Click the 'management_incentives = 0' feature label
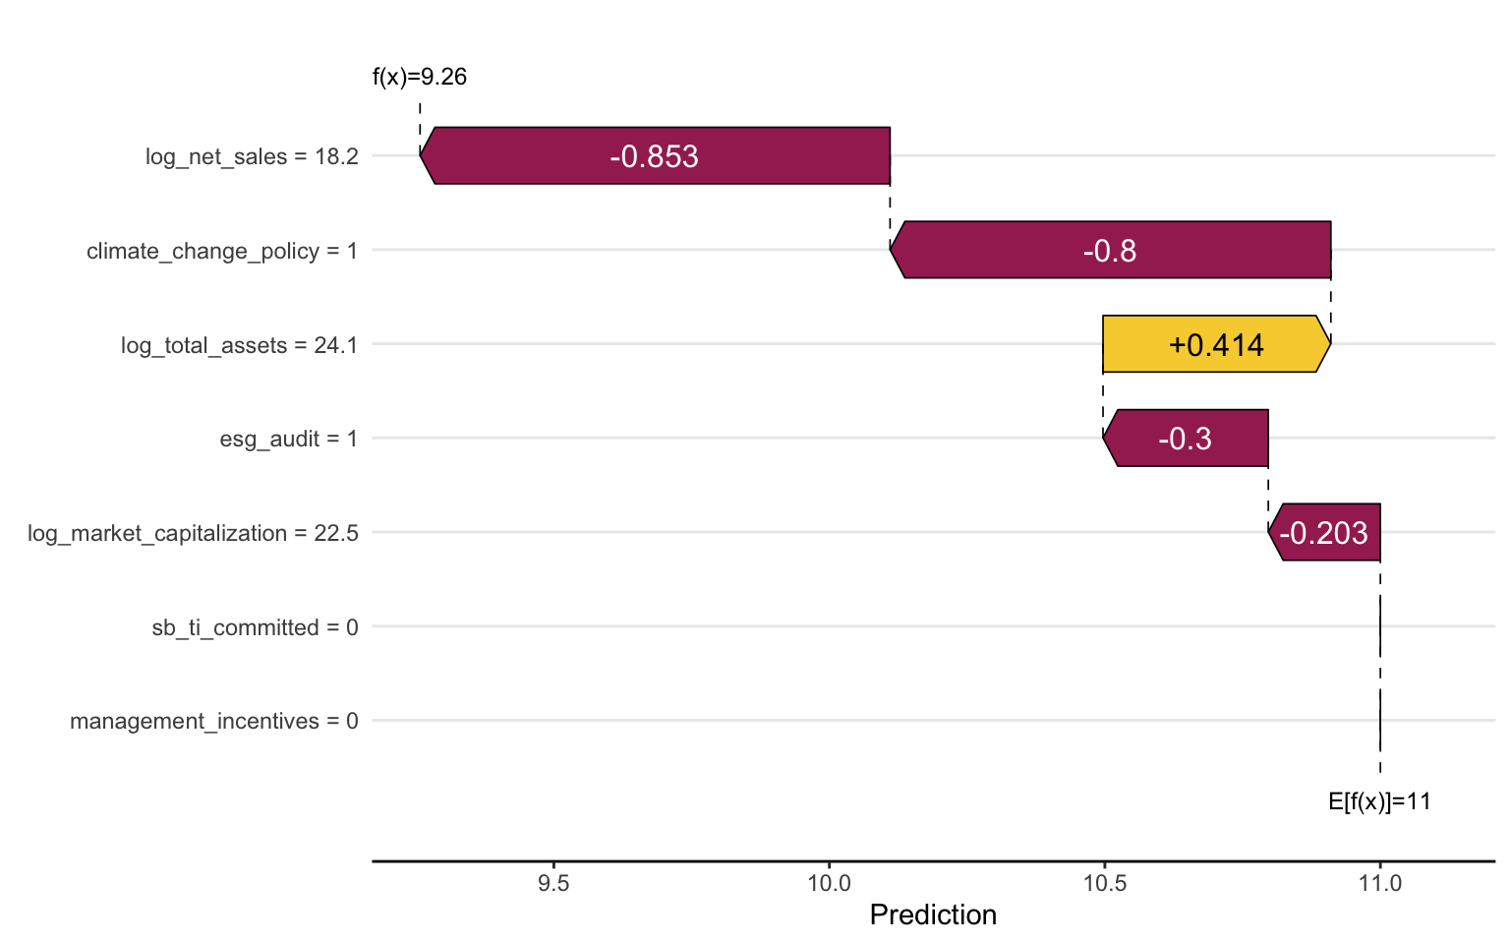 point(214,722)
